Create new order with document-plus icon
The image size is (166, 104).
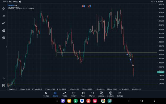click(4, 86)
